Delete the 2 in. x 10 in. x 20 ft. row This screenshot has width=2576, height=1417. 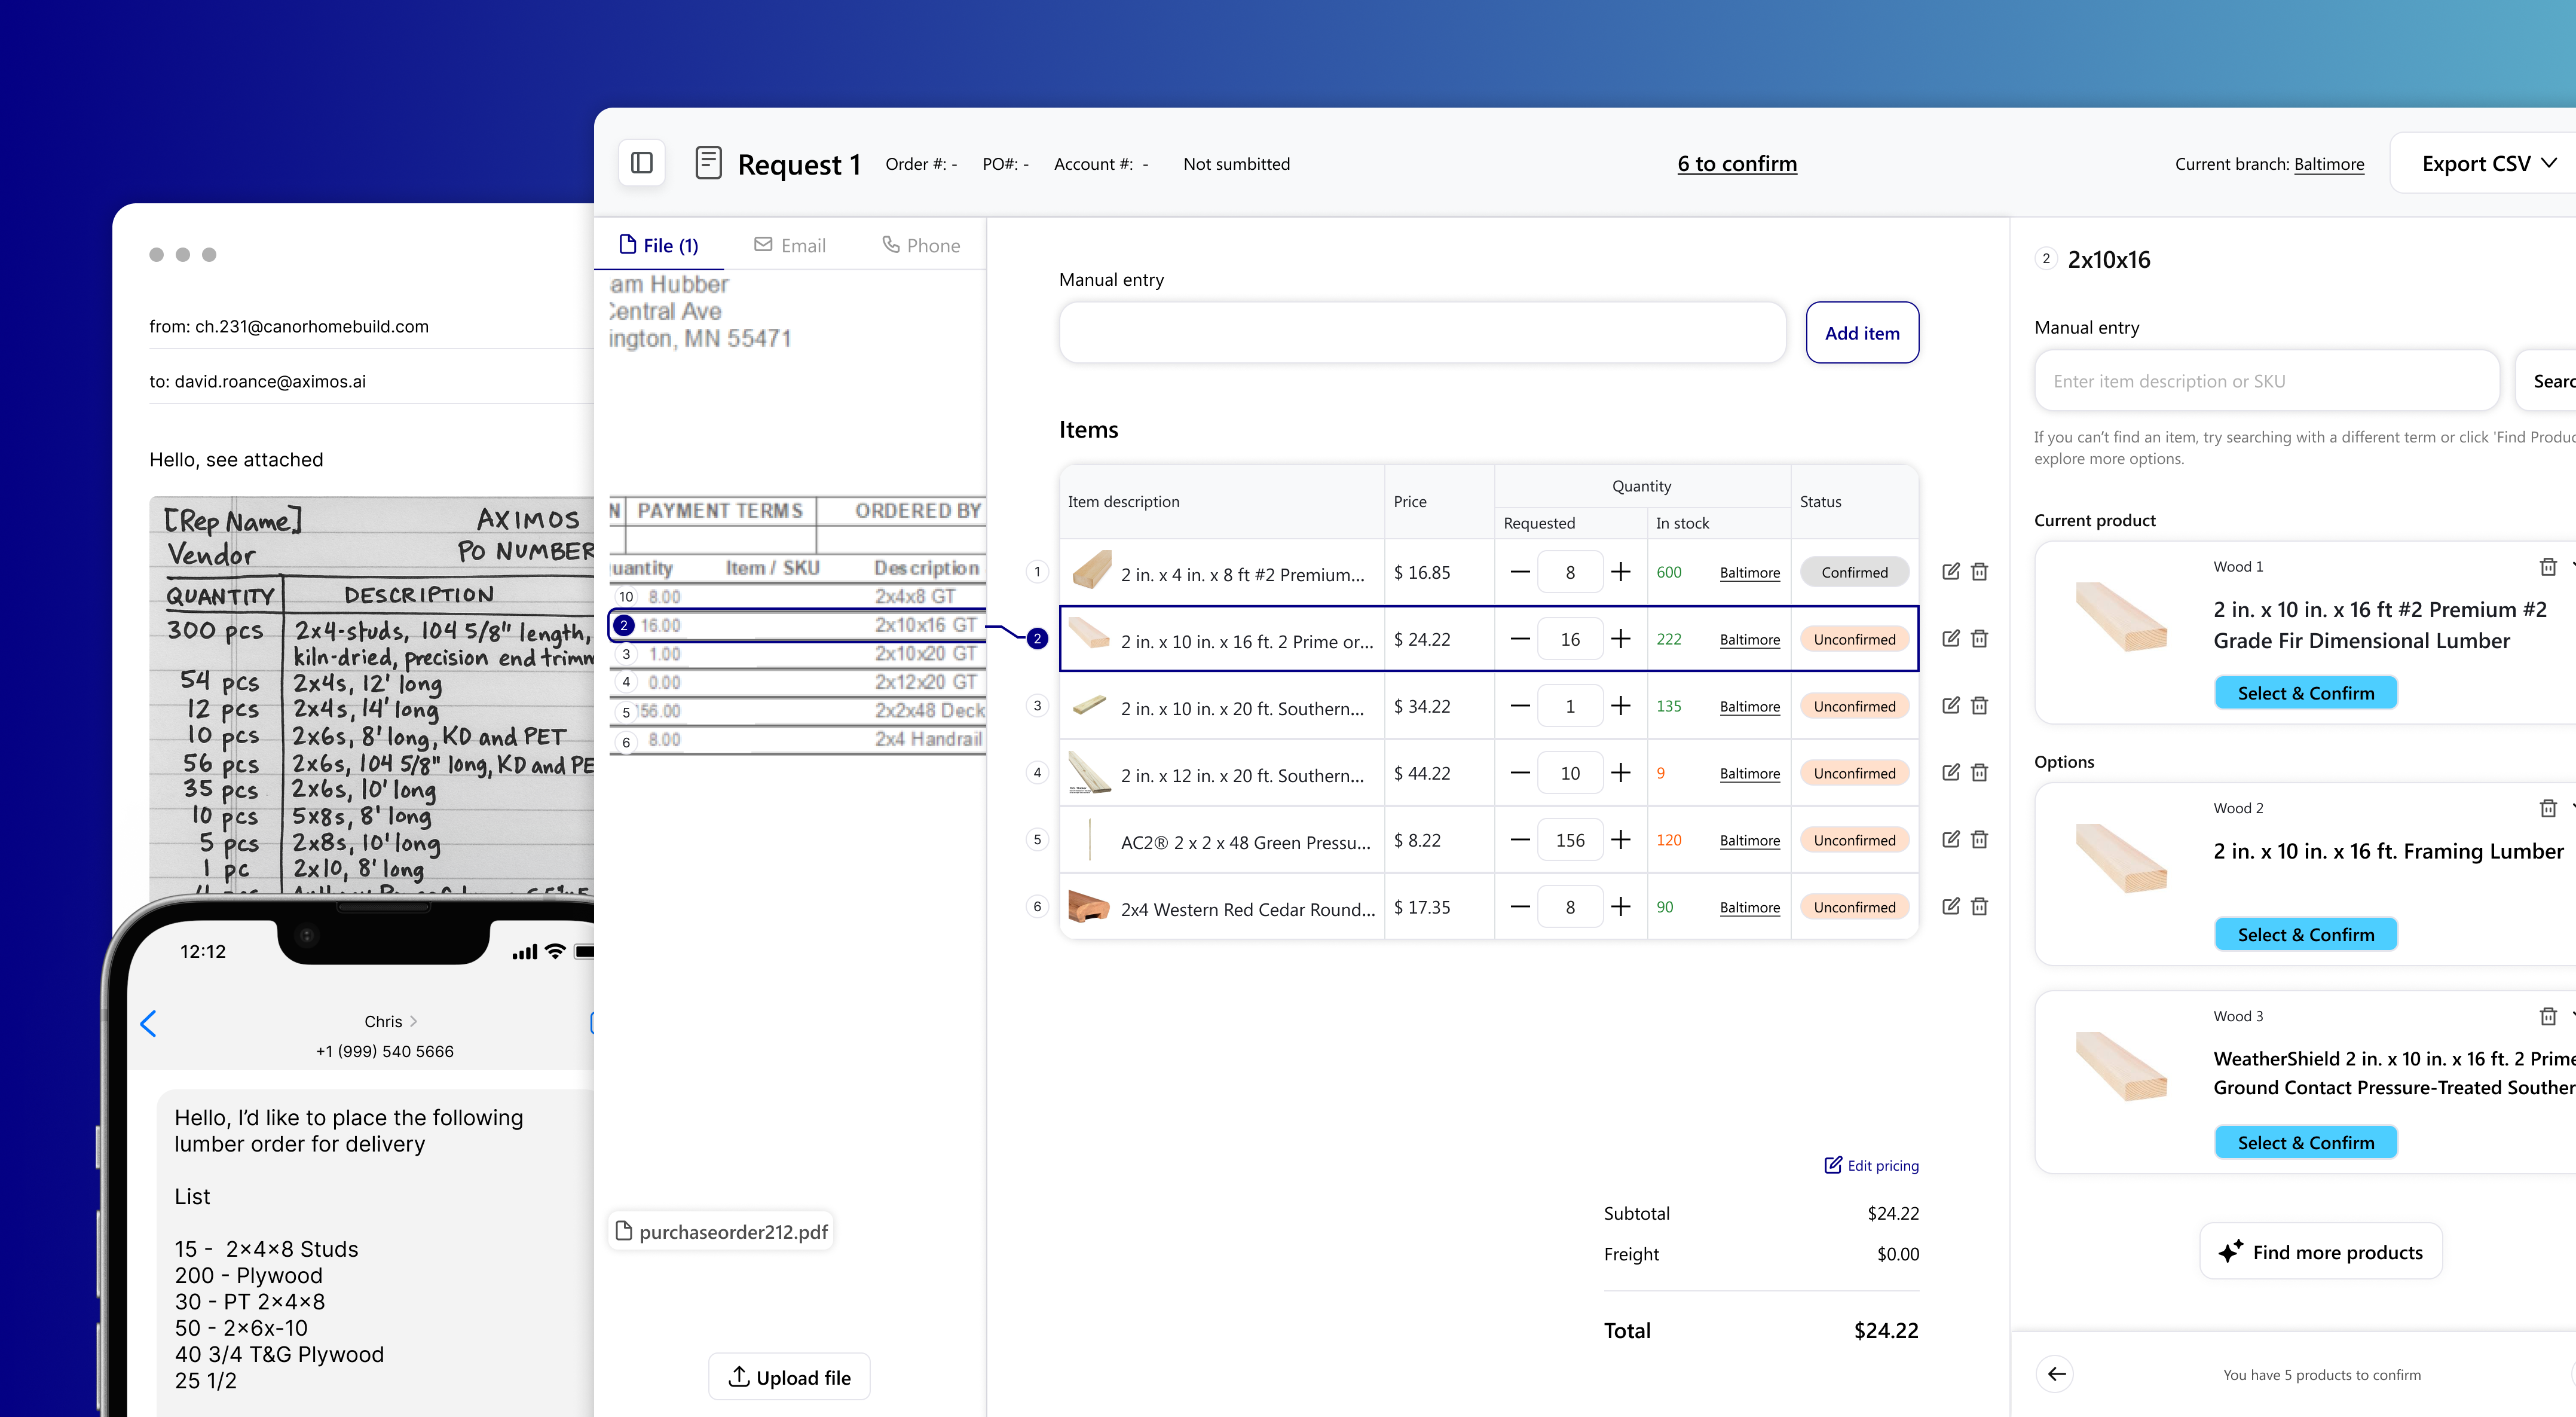(1979, 706)
